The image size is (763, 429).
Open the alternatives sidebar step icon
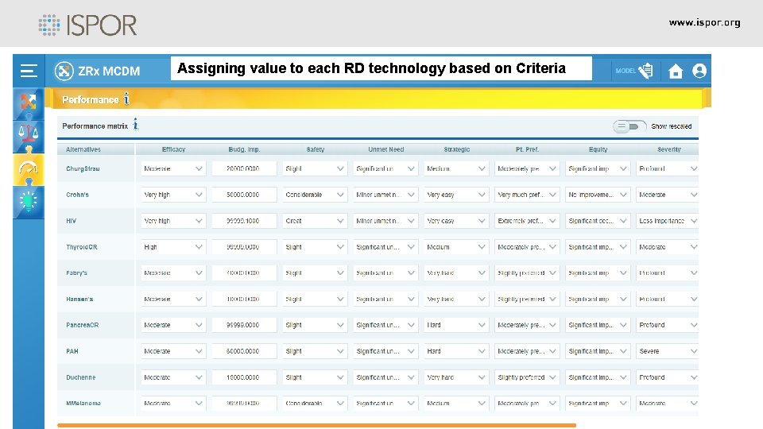[x=29, y=102]
